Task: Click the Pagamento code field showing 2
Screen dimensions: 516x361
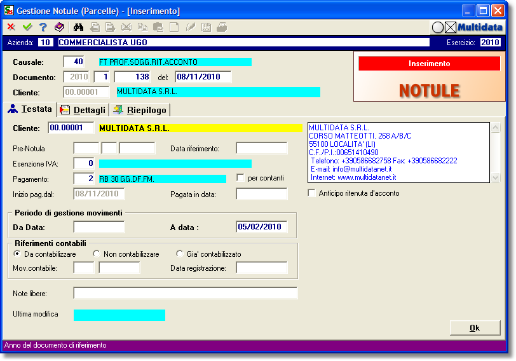Action: coord(84,179)
